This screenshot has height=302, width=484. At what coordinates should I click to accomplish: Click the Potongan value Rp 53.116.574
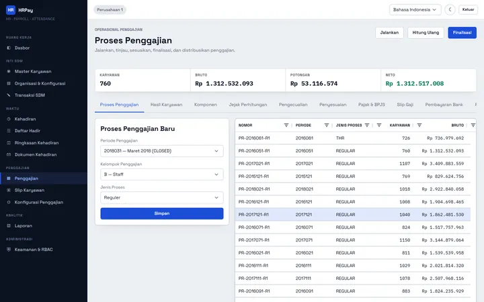pyautogui.click(x=314, y=83)
